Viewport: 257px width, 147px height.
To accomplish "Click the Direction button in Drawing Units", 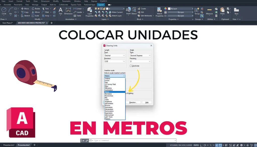I will click(x=133, y=102).
